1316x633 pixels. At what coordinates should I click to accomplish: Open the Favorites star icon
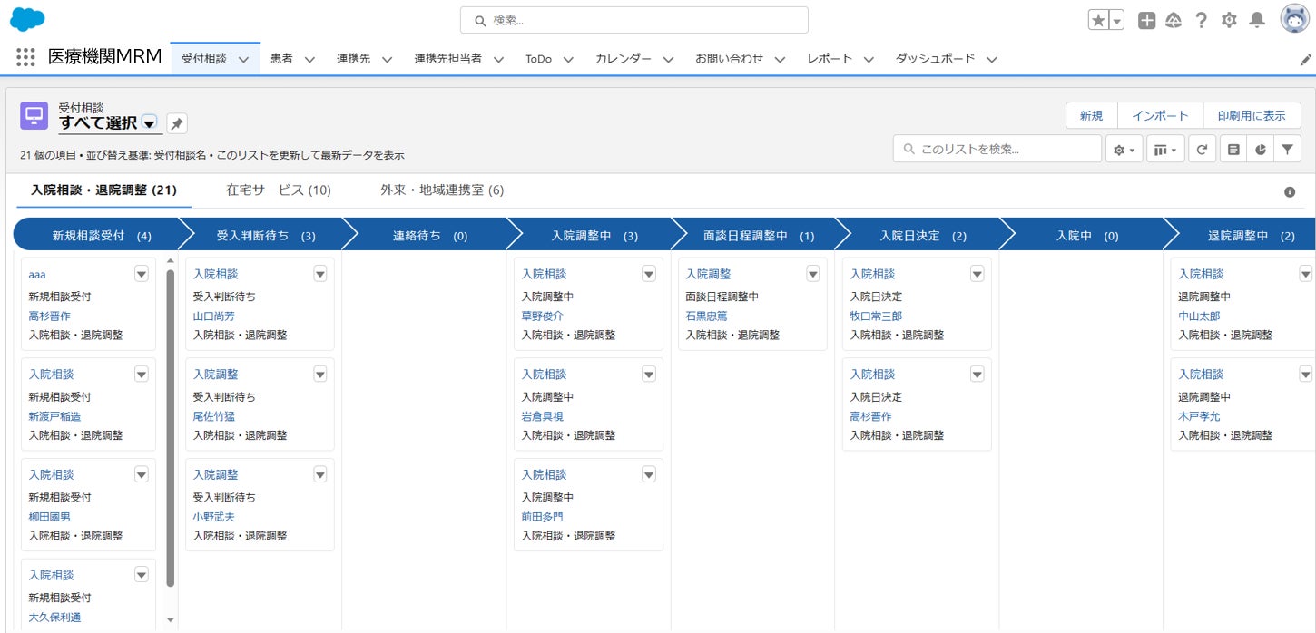pyautogui.click(x=1098, y=20)
